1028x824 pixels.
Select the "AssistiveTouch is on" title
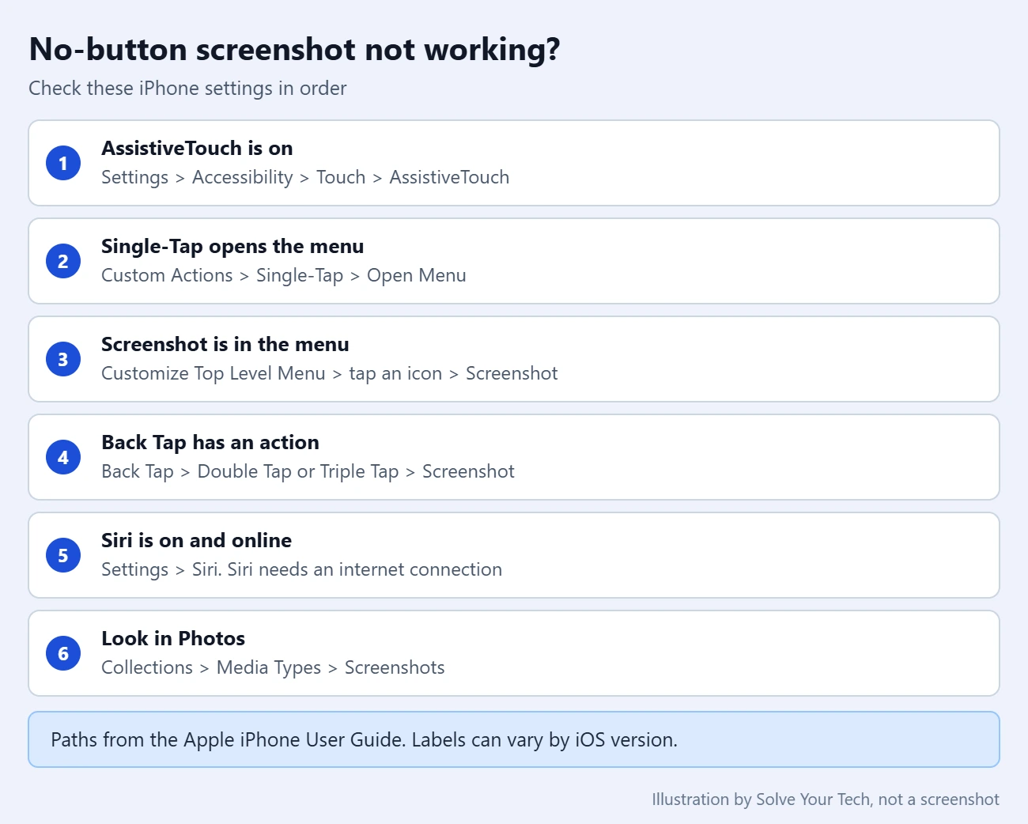(x=197, y=148)
